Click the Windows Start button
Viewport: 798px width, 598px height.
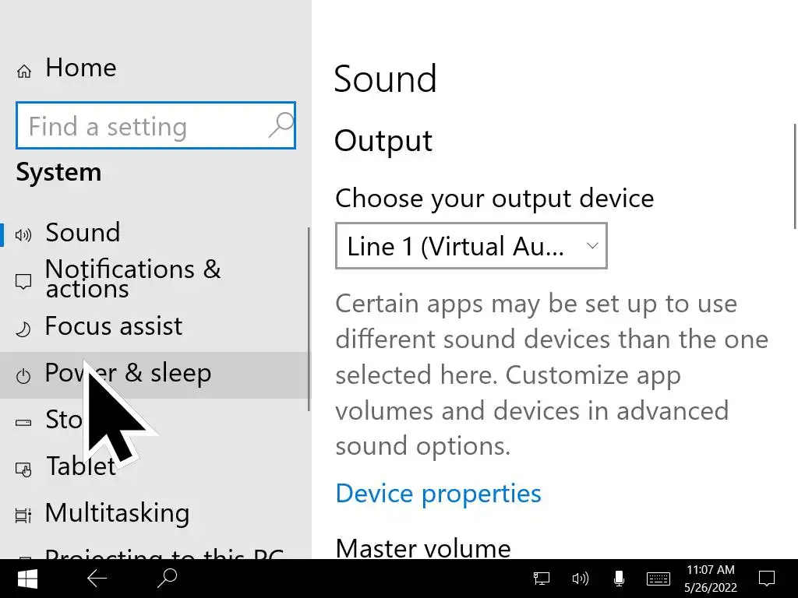[x=27, y=579]
